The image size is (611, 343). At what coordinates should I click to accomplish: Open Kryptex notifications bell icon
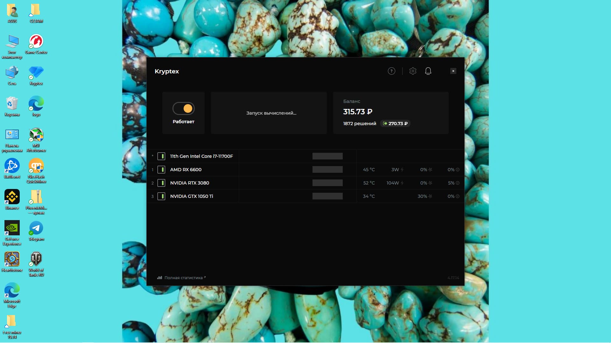tap(428, 71)
